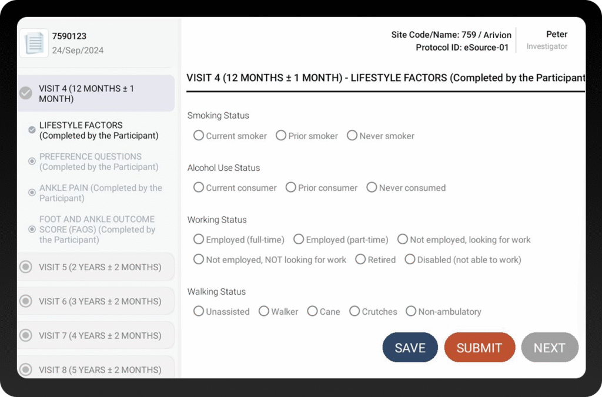The image size is (602, 397).
Task: Click the SAVE button
Action: click(410, 347)
